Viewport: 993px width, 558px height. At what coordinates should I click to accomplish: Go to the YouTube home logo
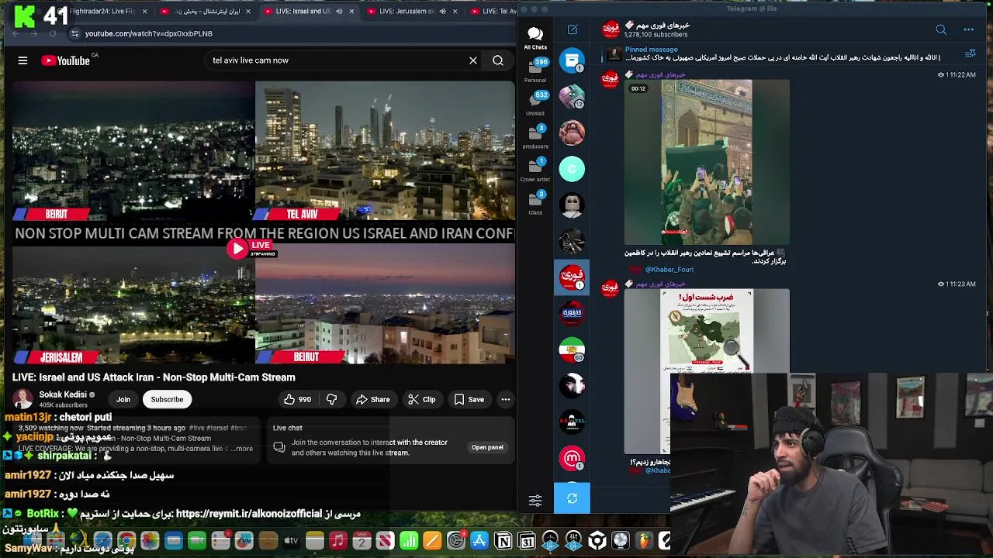tap(66, 60)
